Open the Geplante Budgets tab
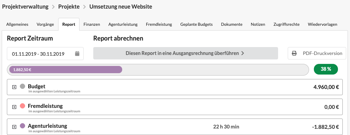The image size is (350, 135). [197, 24]
